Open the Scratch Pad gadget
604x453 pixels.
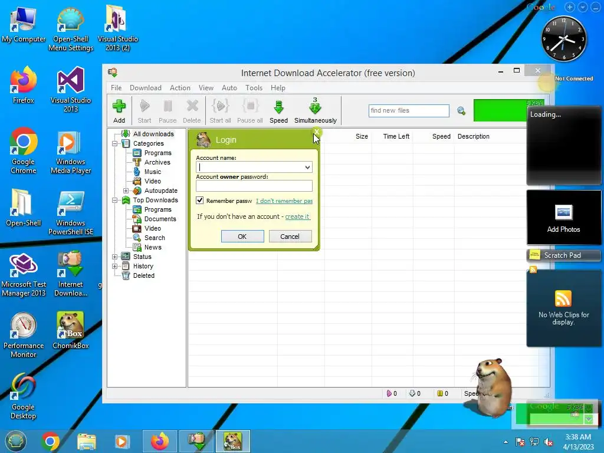point(563,255)
